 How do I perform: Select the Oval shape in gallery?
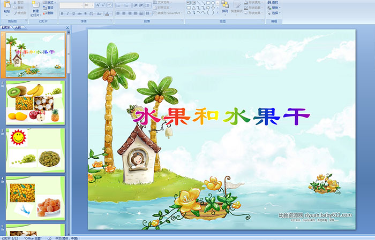tap(213, 3)
